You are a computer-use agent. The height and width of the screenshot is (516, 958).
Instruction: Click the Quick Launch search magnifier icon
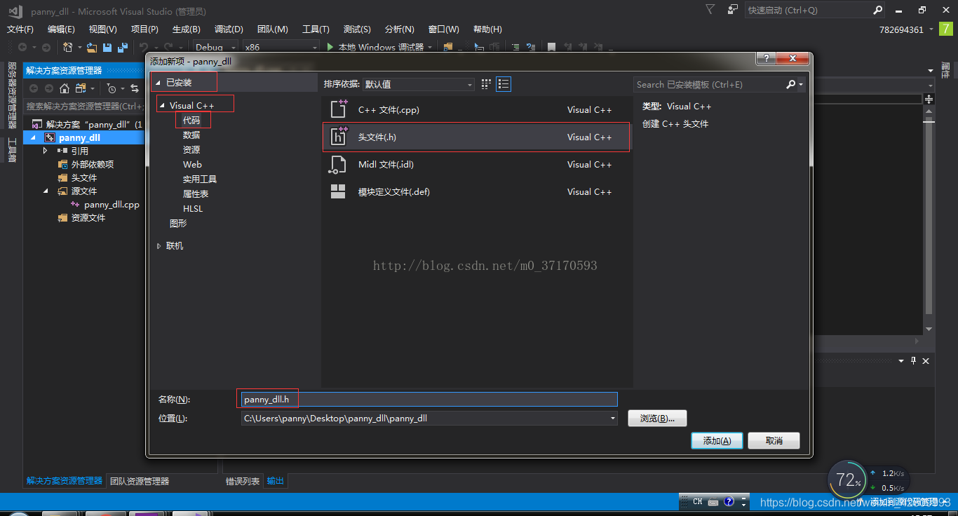(x=878, y=10)
